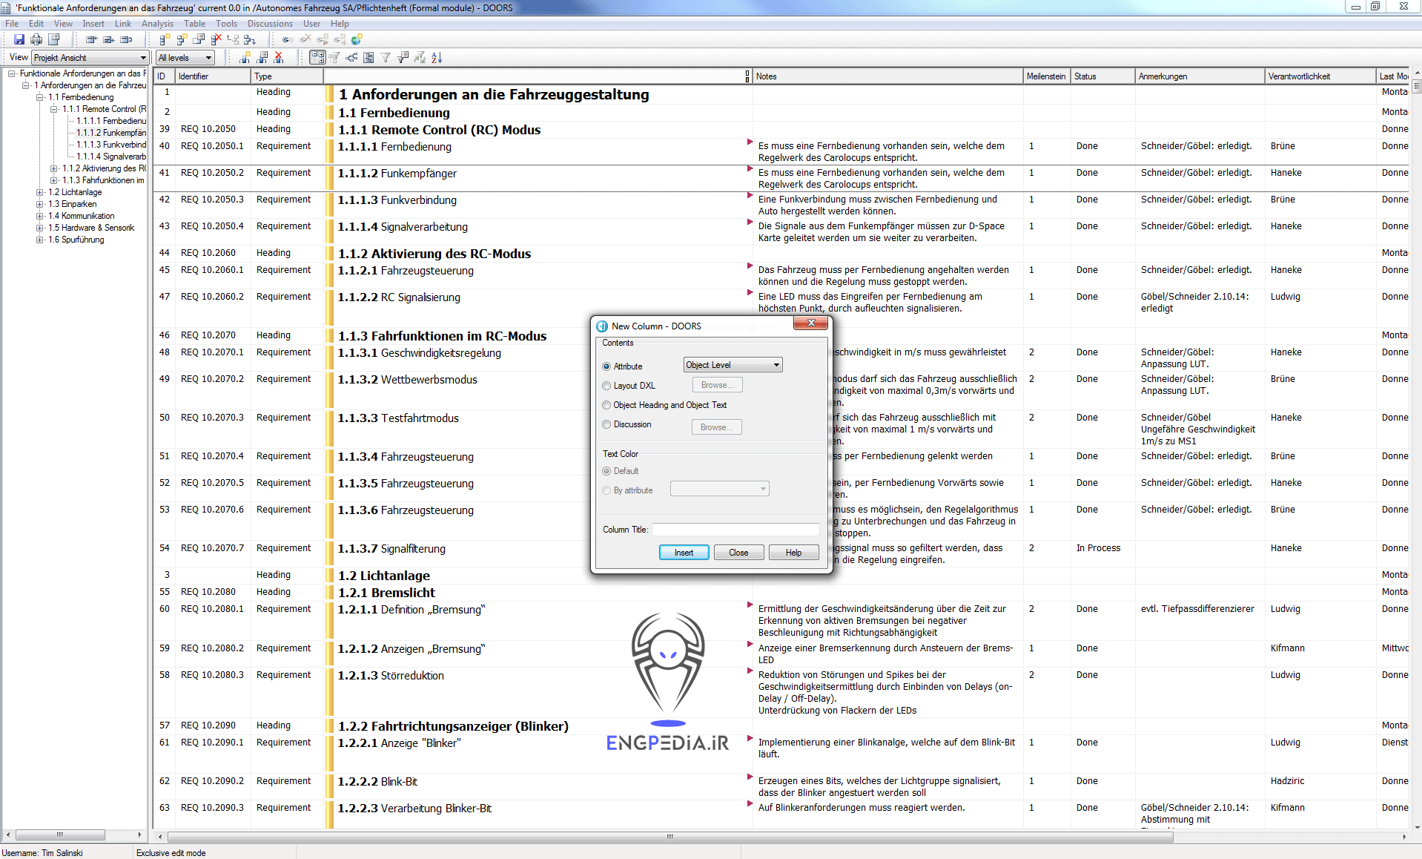Click into the Column Title text field
The image size is (1422, 859).
point(735,530)
